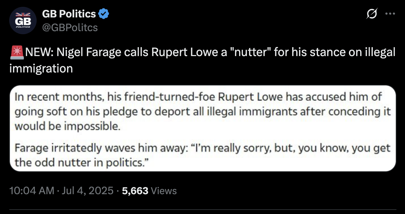Click the word "immigration" in the post text
The image size is (405, 214).
pos(41,68)
